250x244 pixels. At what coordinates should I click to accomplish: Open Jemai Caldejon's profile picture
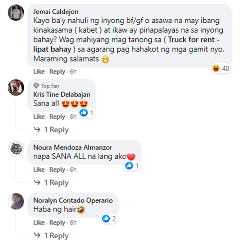pyautogui.click(x=16, y=12)
